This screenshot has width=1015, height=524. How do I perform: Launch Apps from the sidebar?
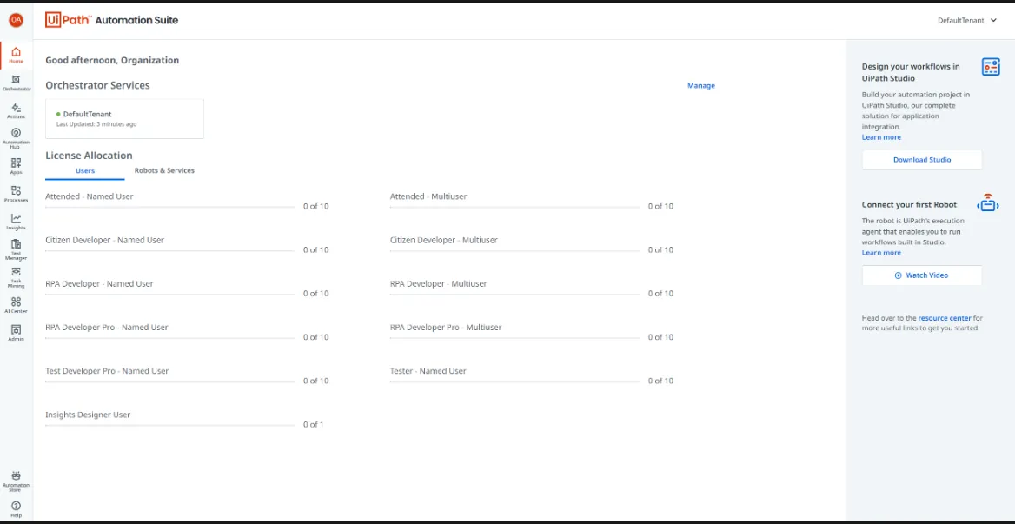pyautogui.click(x=17, y=166)
